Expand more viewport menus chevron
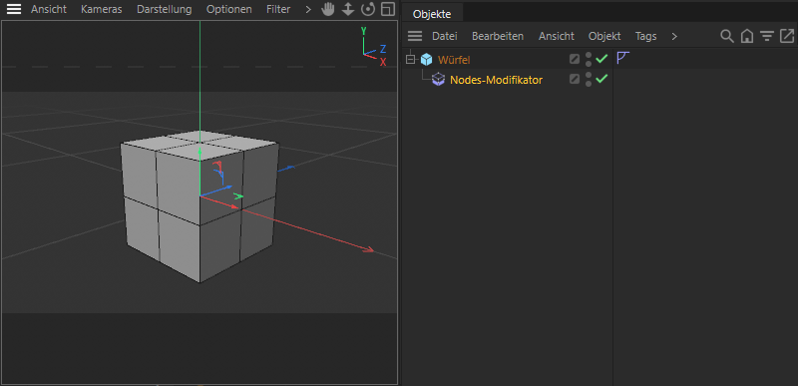Screen dimensions: 798x386 pos(308,9)
